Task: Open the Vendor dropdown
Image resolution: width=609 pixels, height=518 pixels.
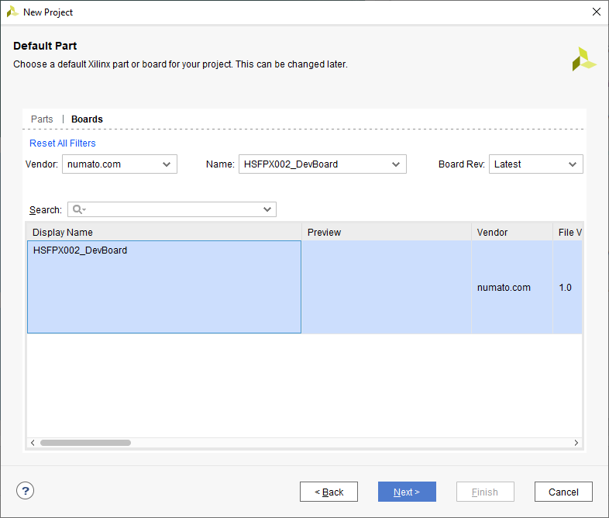Action: (x=119, y=164)
